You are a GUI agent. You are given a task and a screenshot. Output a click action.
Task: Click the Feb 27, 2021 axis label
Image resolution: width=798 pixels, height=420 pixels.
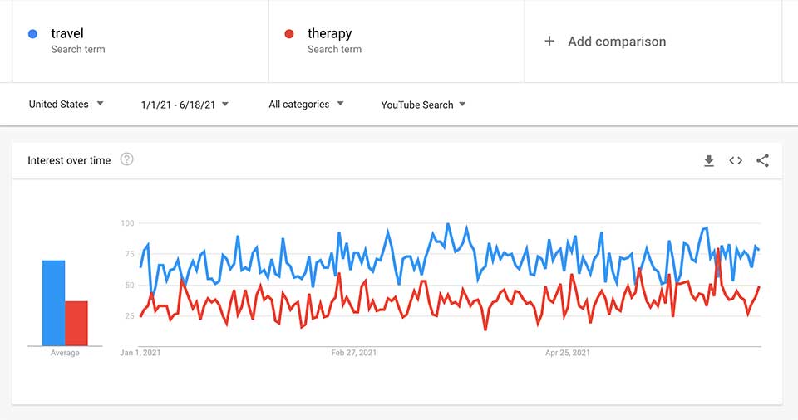(x=354, y=353)
